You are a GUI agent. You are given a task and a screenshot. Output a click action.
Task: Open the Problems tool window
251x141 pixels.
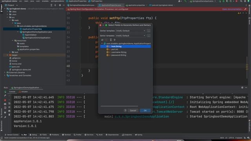[54, 135]
